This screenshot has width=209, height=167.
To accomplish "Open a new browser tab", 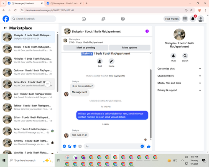I will pos(87,3).
